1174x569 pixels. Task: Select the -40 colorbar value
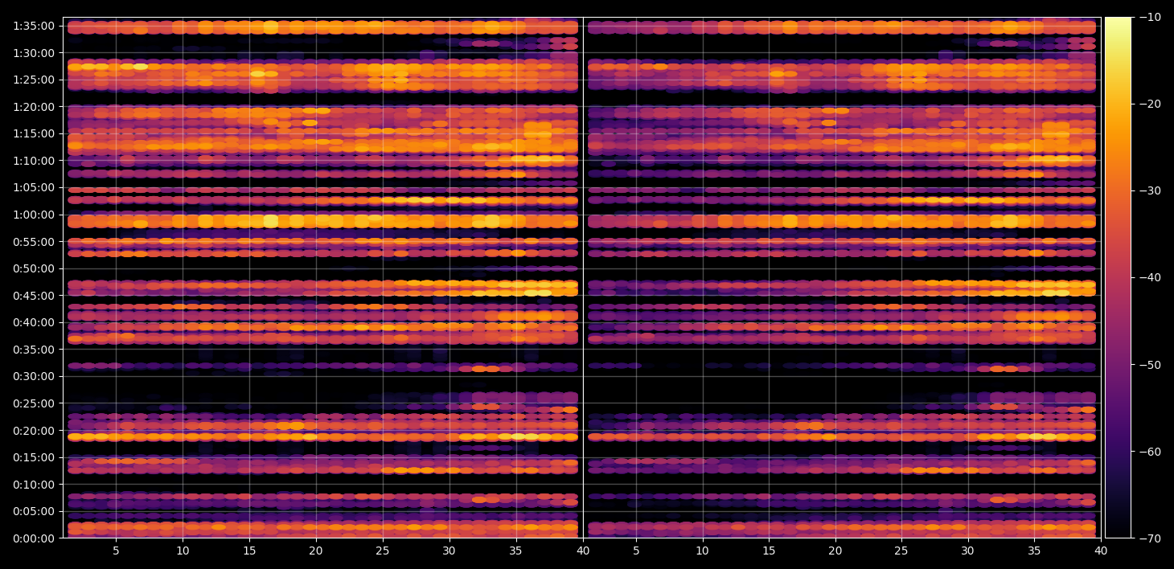[x=1149, y=277]
